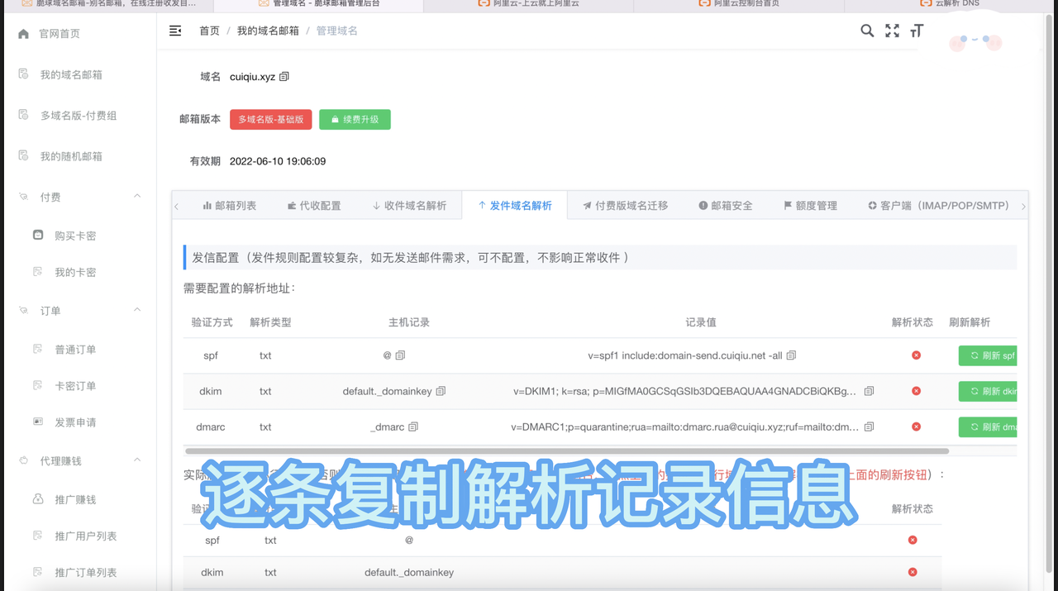Switch to the 代收配置 tab
The height and width of the screenshot is (591, 1058).
click(313, 206)
